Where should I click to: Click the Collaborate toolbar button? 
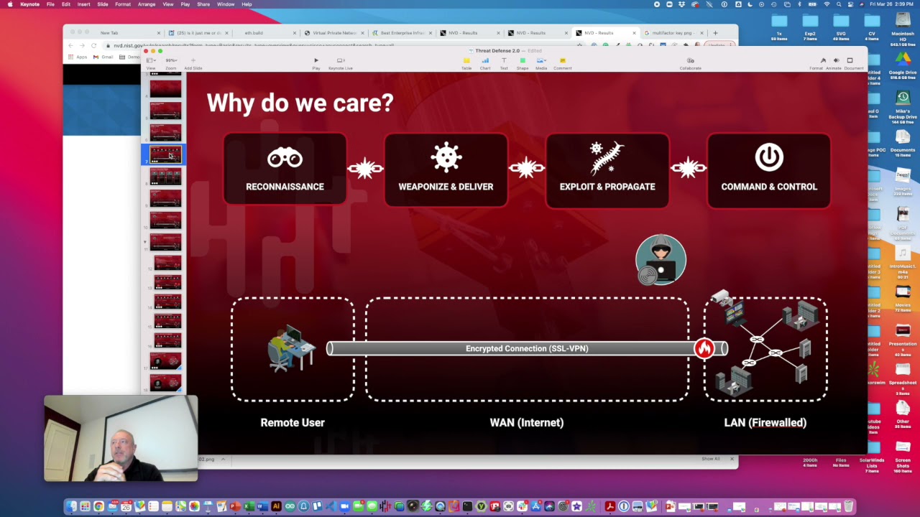click(x=690, y=63)
